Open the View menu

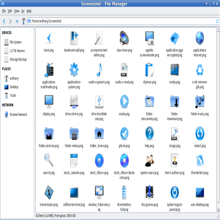(x=16, y=11)
